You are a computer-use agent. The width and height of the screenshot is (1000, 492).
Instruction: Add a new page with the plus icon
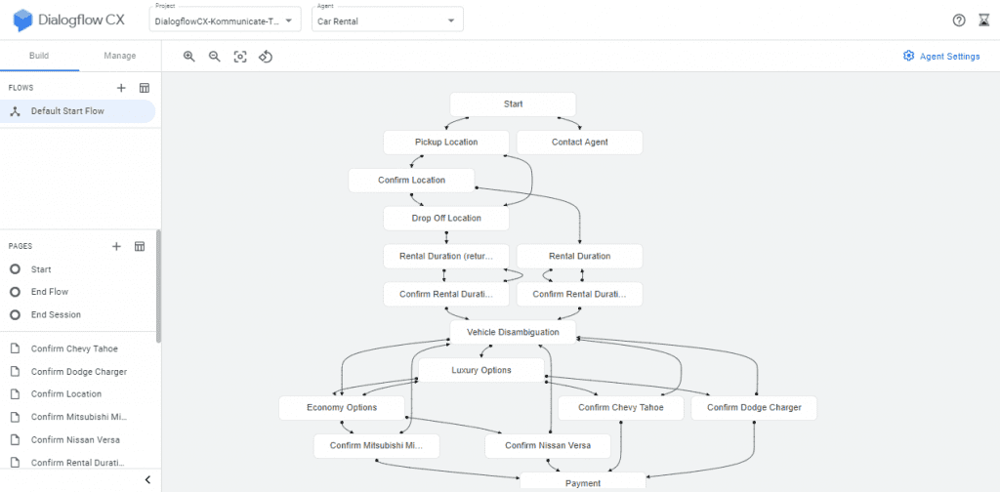(116, 246)
